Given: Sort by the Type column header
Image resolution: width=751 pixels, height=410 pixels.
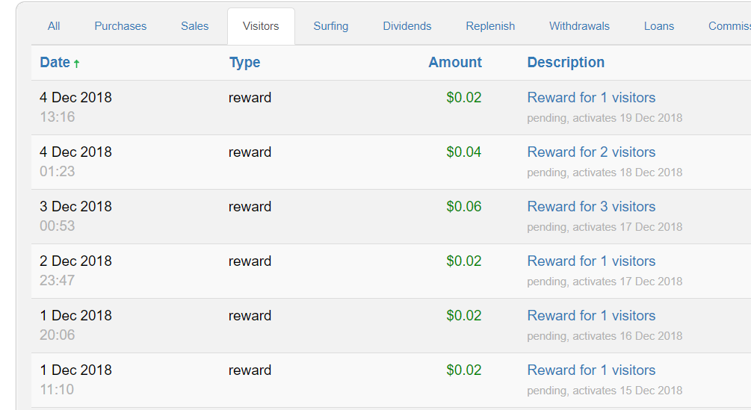Looking at the screenshot, I should pos(244,63).
